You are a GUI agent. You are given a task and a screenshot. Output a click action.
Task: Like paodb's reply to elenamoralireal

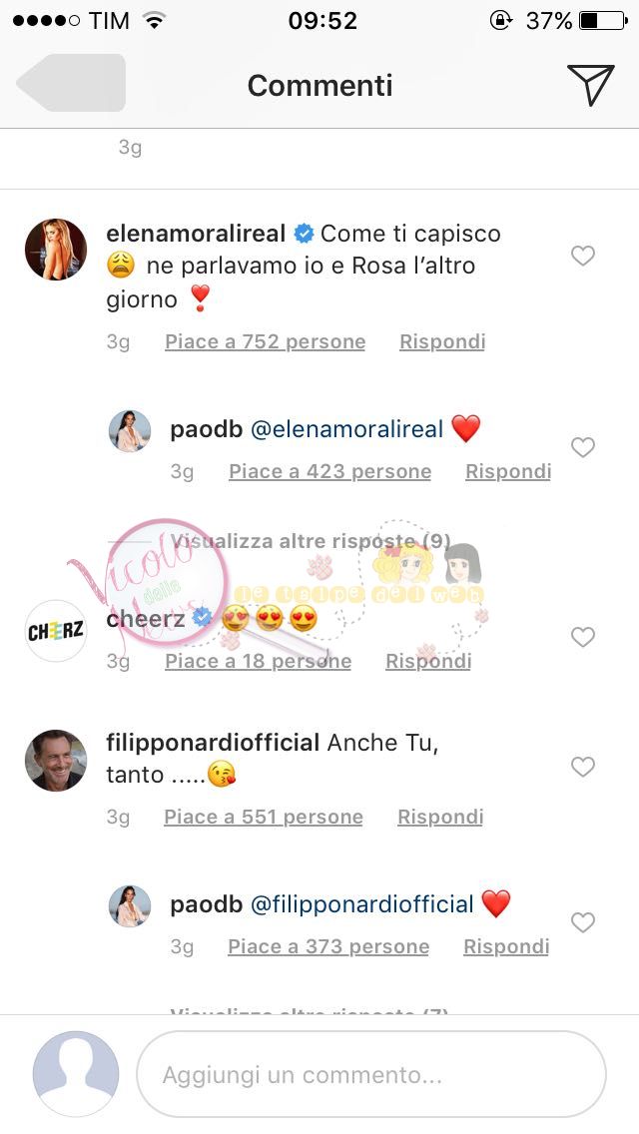coord(582,447)
